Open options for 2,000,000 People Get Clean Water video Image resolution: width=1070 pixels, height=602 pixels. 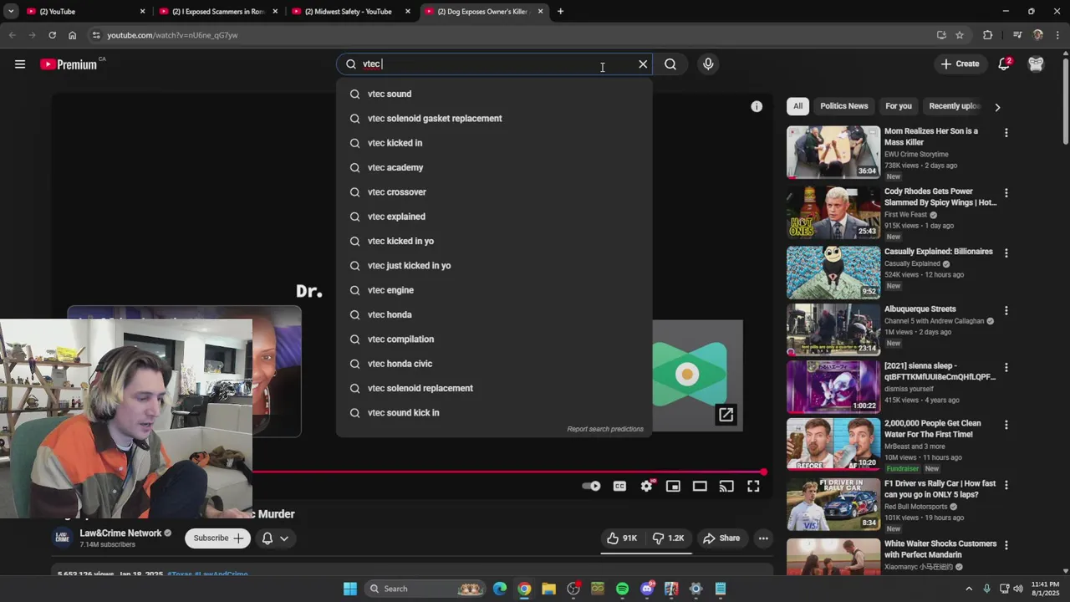[1006, 425]
